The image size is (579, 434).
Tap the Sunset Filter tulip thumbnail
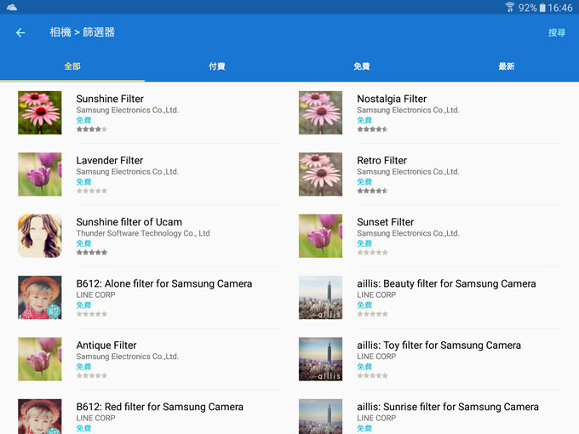(320, 236)
